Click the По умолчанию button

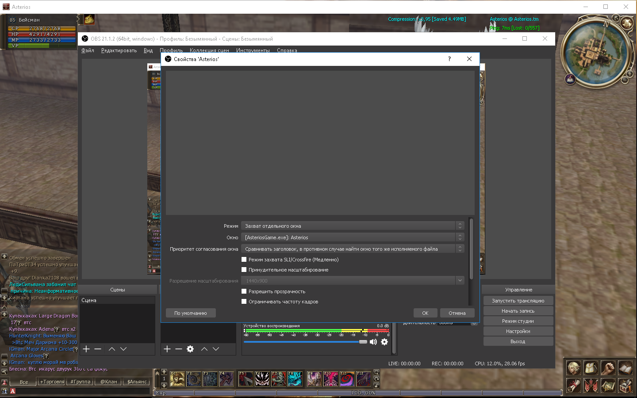(x=191, y=313)
